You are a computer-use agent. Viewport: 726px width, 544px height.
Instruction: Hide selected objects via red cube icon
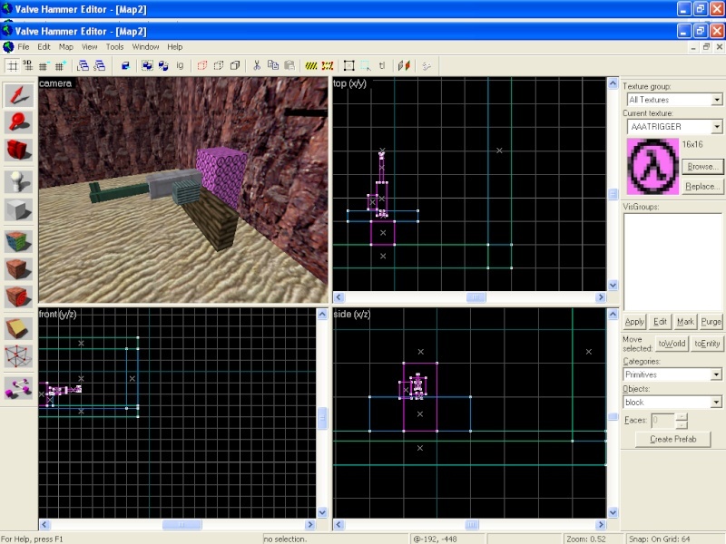pos(202,65)
